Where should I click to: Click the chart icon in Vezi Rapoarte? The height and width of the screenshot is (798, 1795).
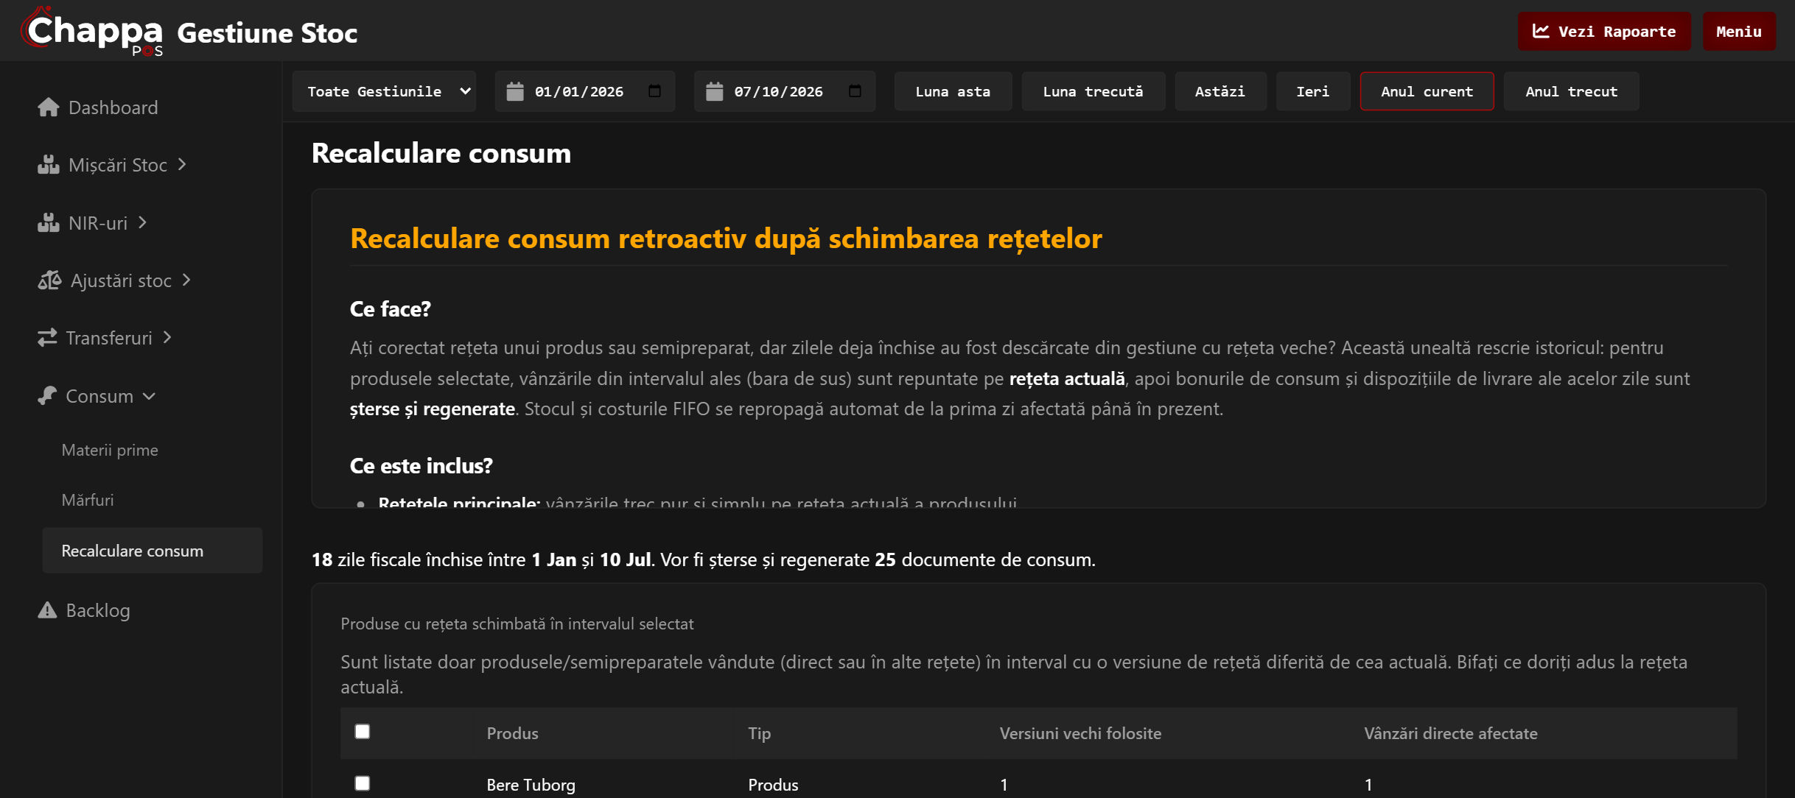coord(1541,31)
